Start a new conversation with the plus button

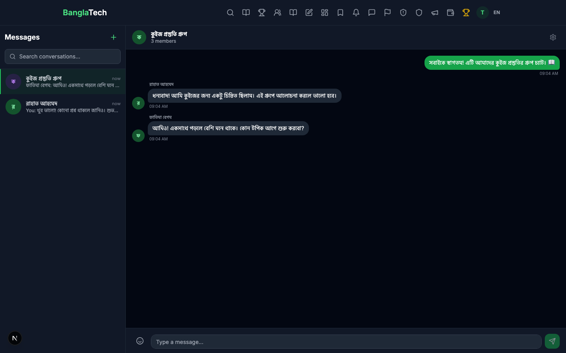tap(114, 37)
